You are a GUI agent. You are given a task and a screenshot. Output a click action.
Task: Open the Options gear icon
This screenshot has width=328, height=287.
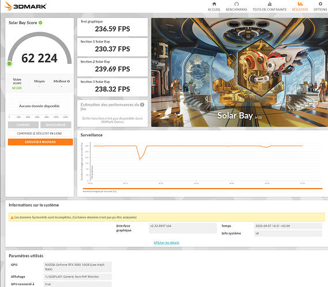[x=321, y=4]
